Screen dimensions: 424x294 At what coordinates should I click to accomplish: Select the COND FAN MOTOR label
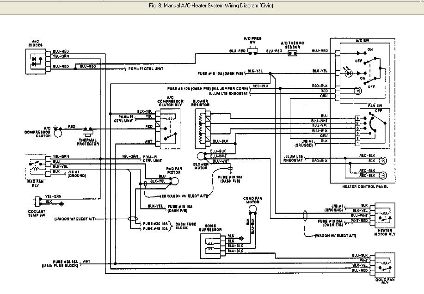click(252, 200)
